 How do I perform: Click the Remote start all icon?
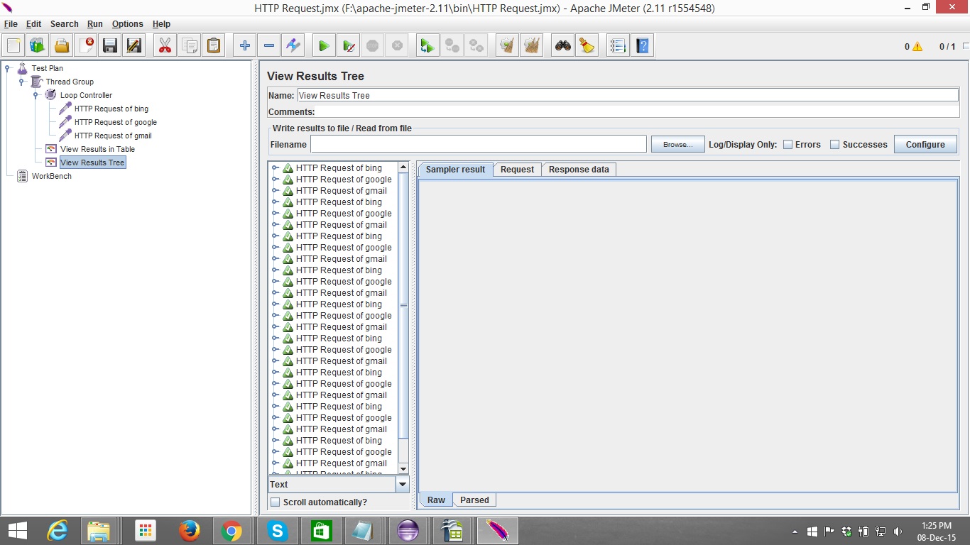[427, 46]
